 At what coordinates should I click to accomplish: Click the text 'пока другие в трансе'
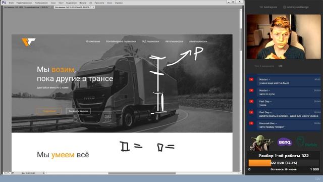[x=75, y=79]
